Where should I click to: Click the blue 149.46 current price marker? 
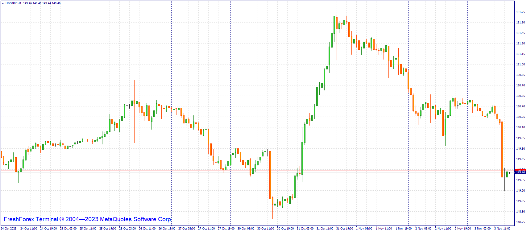[x=521, y=172]
